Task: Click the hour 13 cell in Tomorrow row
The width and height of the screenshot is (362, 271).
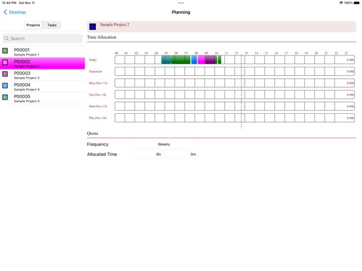Action: [x=250, y=71]
